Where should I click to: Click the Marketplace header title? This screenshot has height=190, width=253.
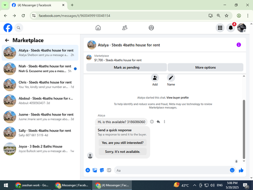[x=28, y=40]
